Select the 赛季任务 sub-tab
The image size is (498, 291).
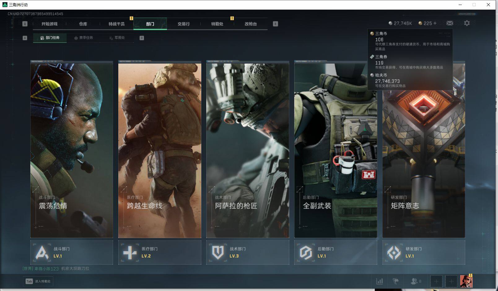[x=84, y=38]
